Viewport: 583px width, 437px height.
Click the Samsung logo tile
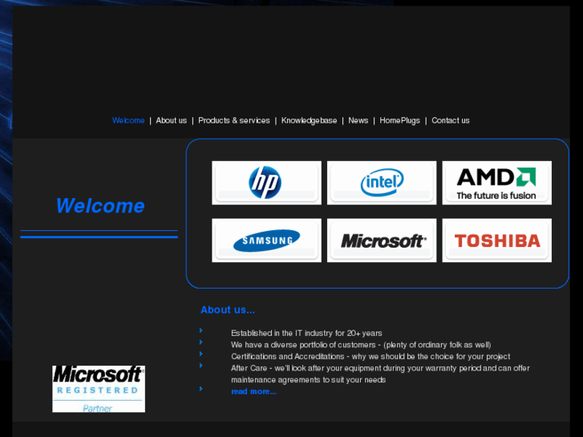(x=266, y=241)
